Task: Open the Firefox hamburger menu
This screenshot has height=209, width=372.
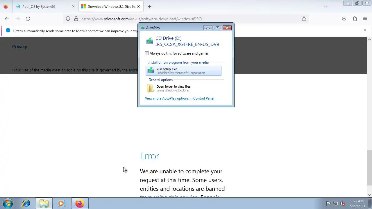Action: (365, 19)
